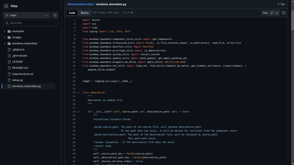Open README.md in the file tree
Image resolution: width=294 pixels, height=165 pixels.
click(20, 68)
